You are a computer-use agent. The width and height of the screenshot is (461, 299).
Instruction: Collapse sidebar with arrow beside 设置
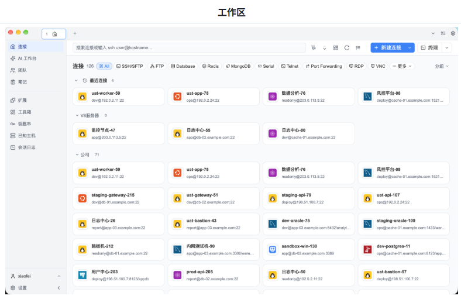[59, 288]
